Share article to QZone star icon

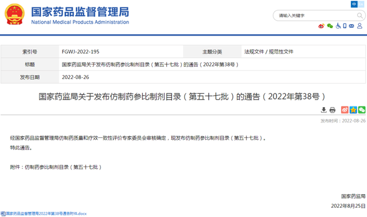tap(353, 110)
